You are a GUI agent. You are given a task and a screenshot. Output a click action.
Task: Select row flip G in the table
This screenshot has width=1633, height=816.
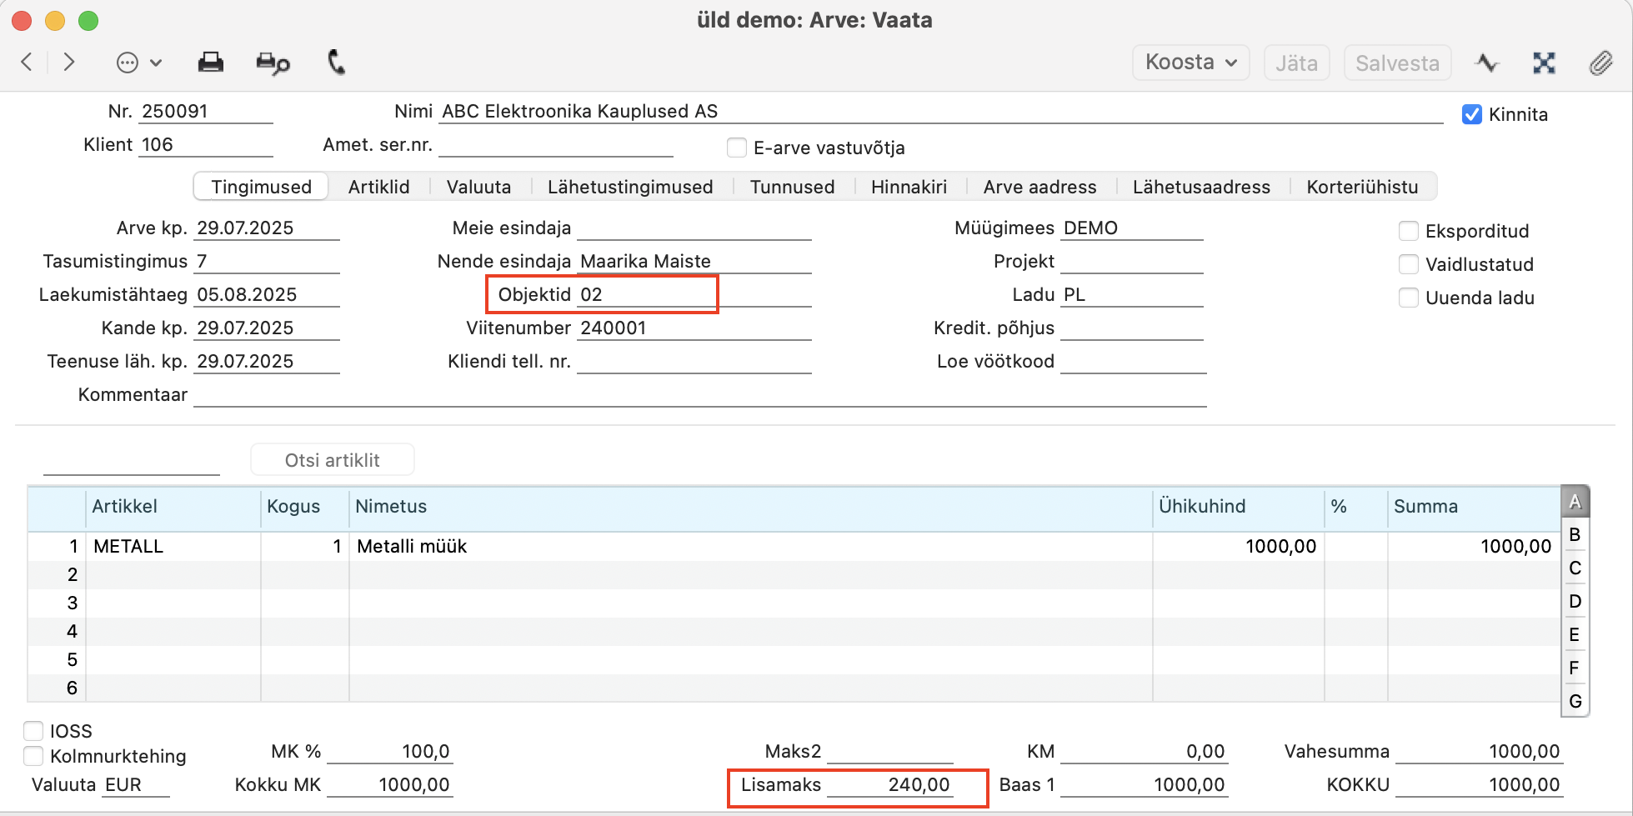(x=1575, y=701)
